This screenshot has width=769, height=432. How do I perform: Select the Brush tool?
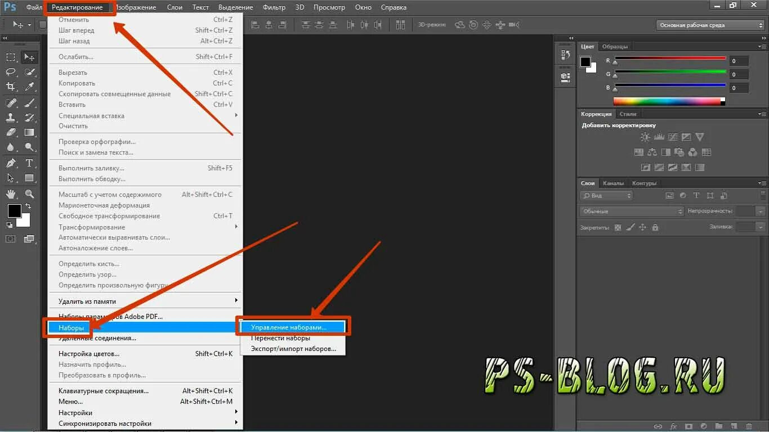click(29, 103)
